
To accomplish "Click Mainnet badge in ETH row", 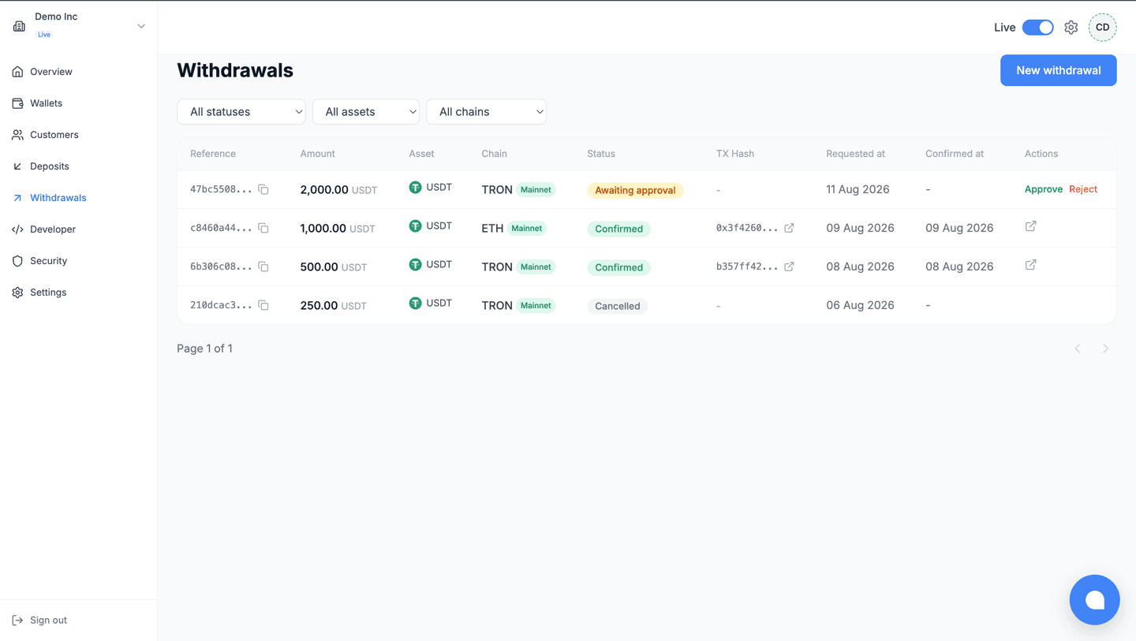I will coord(527,229).
